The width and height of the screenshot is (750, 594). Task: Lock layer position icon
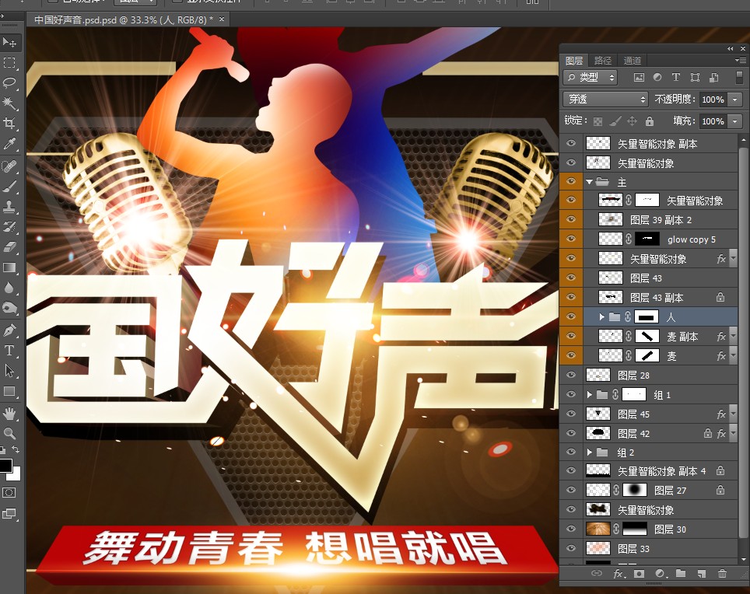[x=632, y=121]
